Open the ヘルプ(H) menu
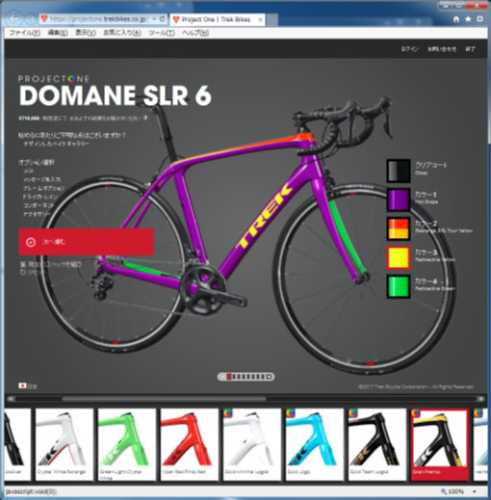This screenshot has width=491, height=500. point(195,33)
